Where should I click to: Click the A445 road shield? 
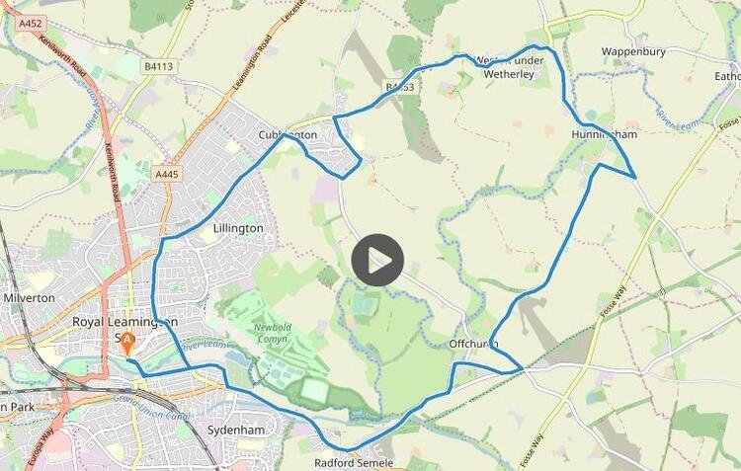click(167, 175)
